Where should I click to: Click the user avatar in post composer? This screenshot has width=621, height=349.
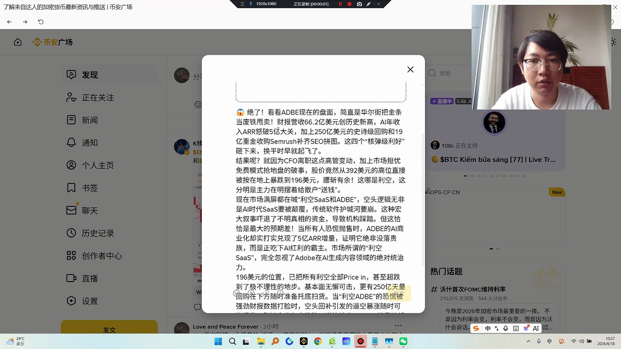[x=181, y=75]
